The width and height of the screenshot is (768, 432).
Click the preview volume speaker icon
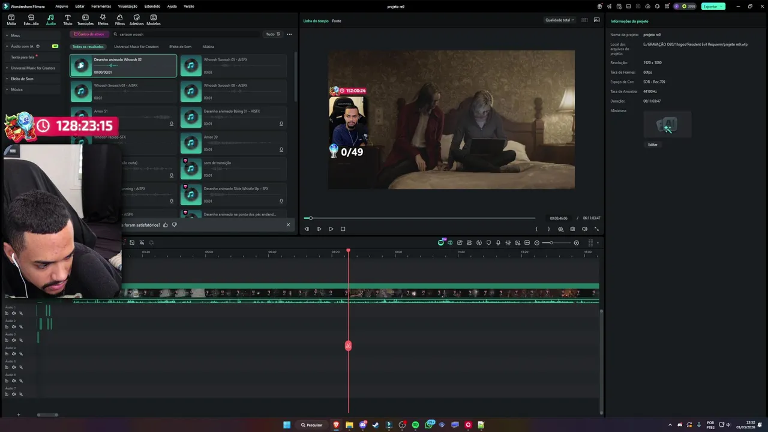[x=584, y=229]
